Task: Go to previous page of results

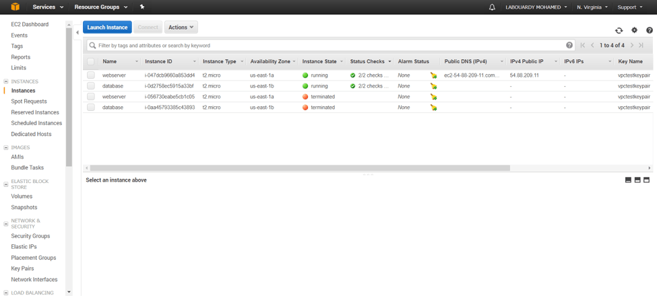Action: (x=592, y=45)
